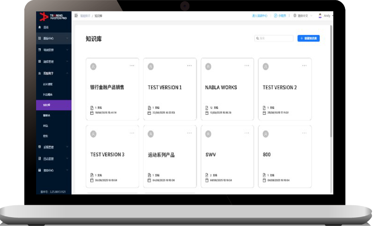Click the avatar icon on the 800 card
This screenshot has width=374, height=226.
tap(266, 134)
